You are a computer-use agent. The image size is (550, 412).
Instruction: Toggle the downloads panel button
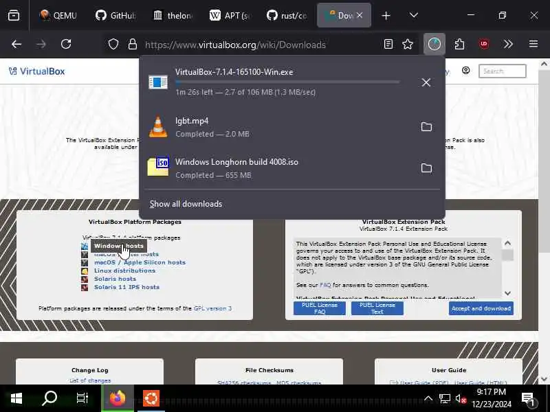click(x=434, y=44)
